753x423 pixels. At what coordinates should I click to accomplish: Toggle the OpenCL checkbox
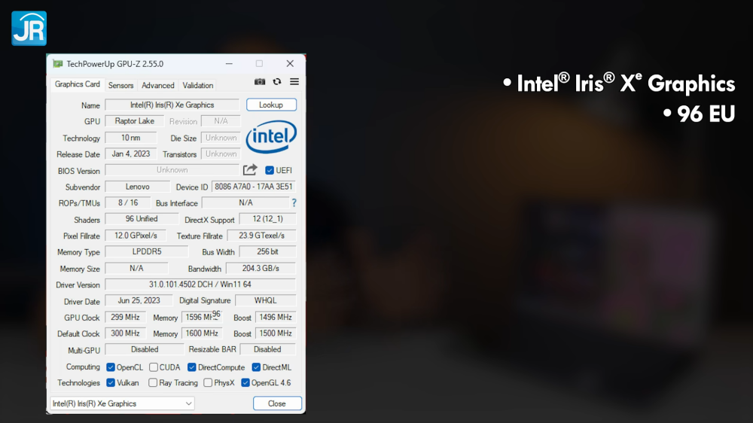111,367
